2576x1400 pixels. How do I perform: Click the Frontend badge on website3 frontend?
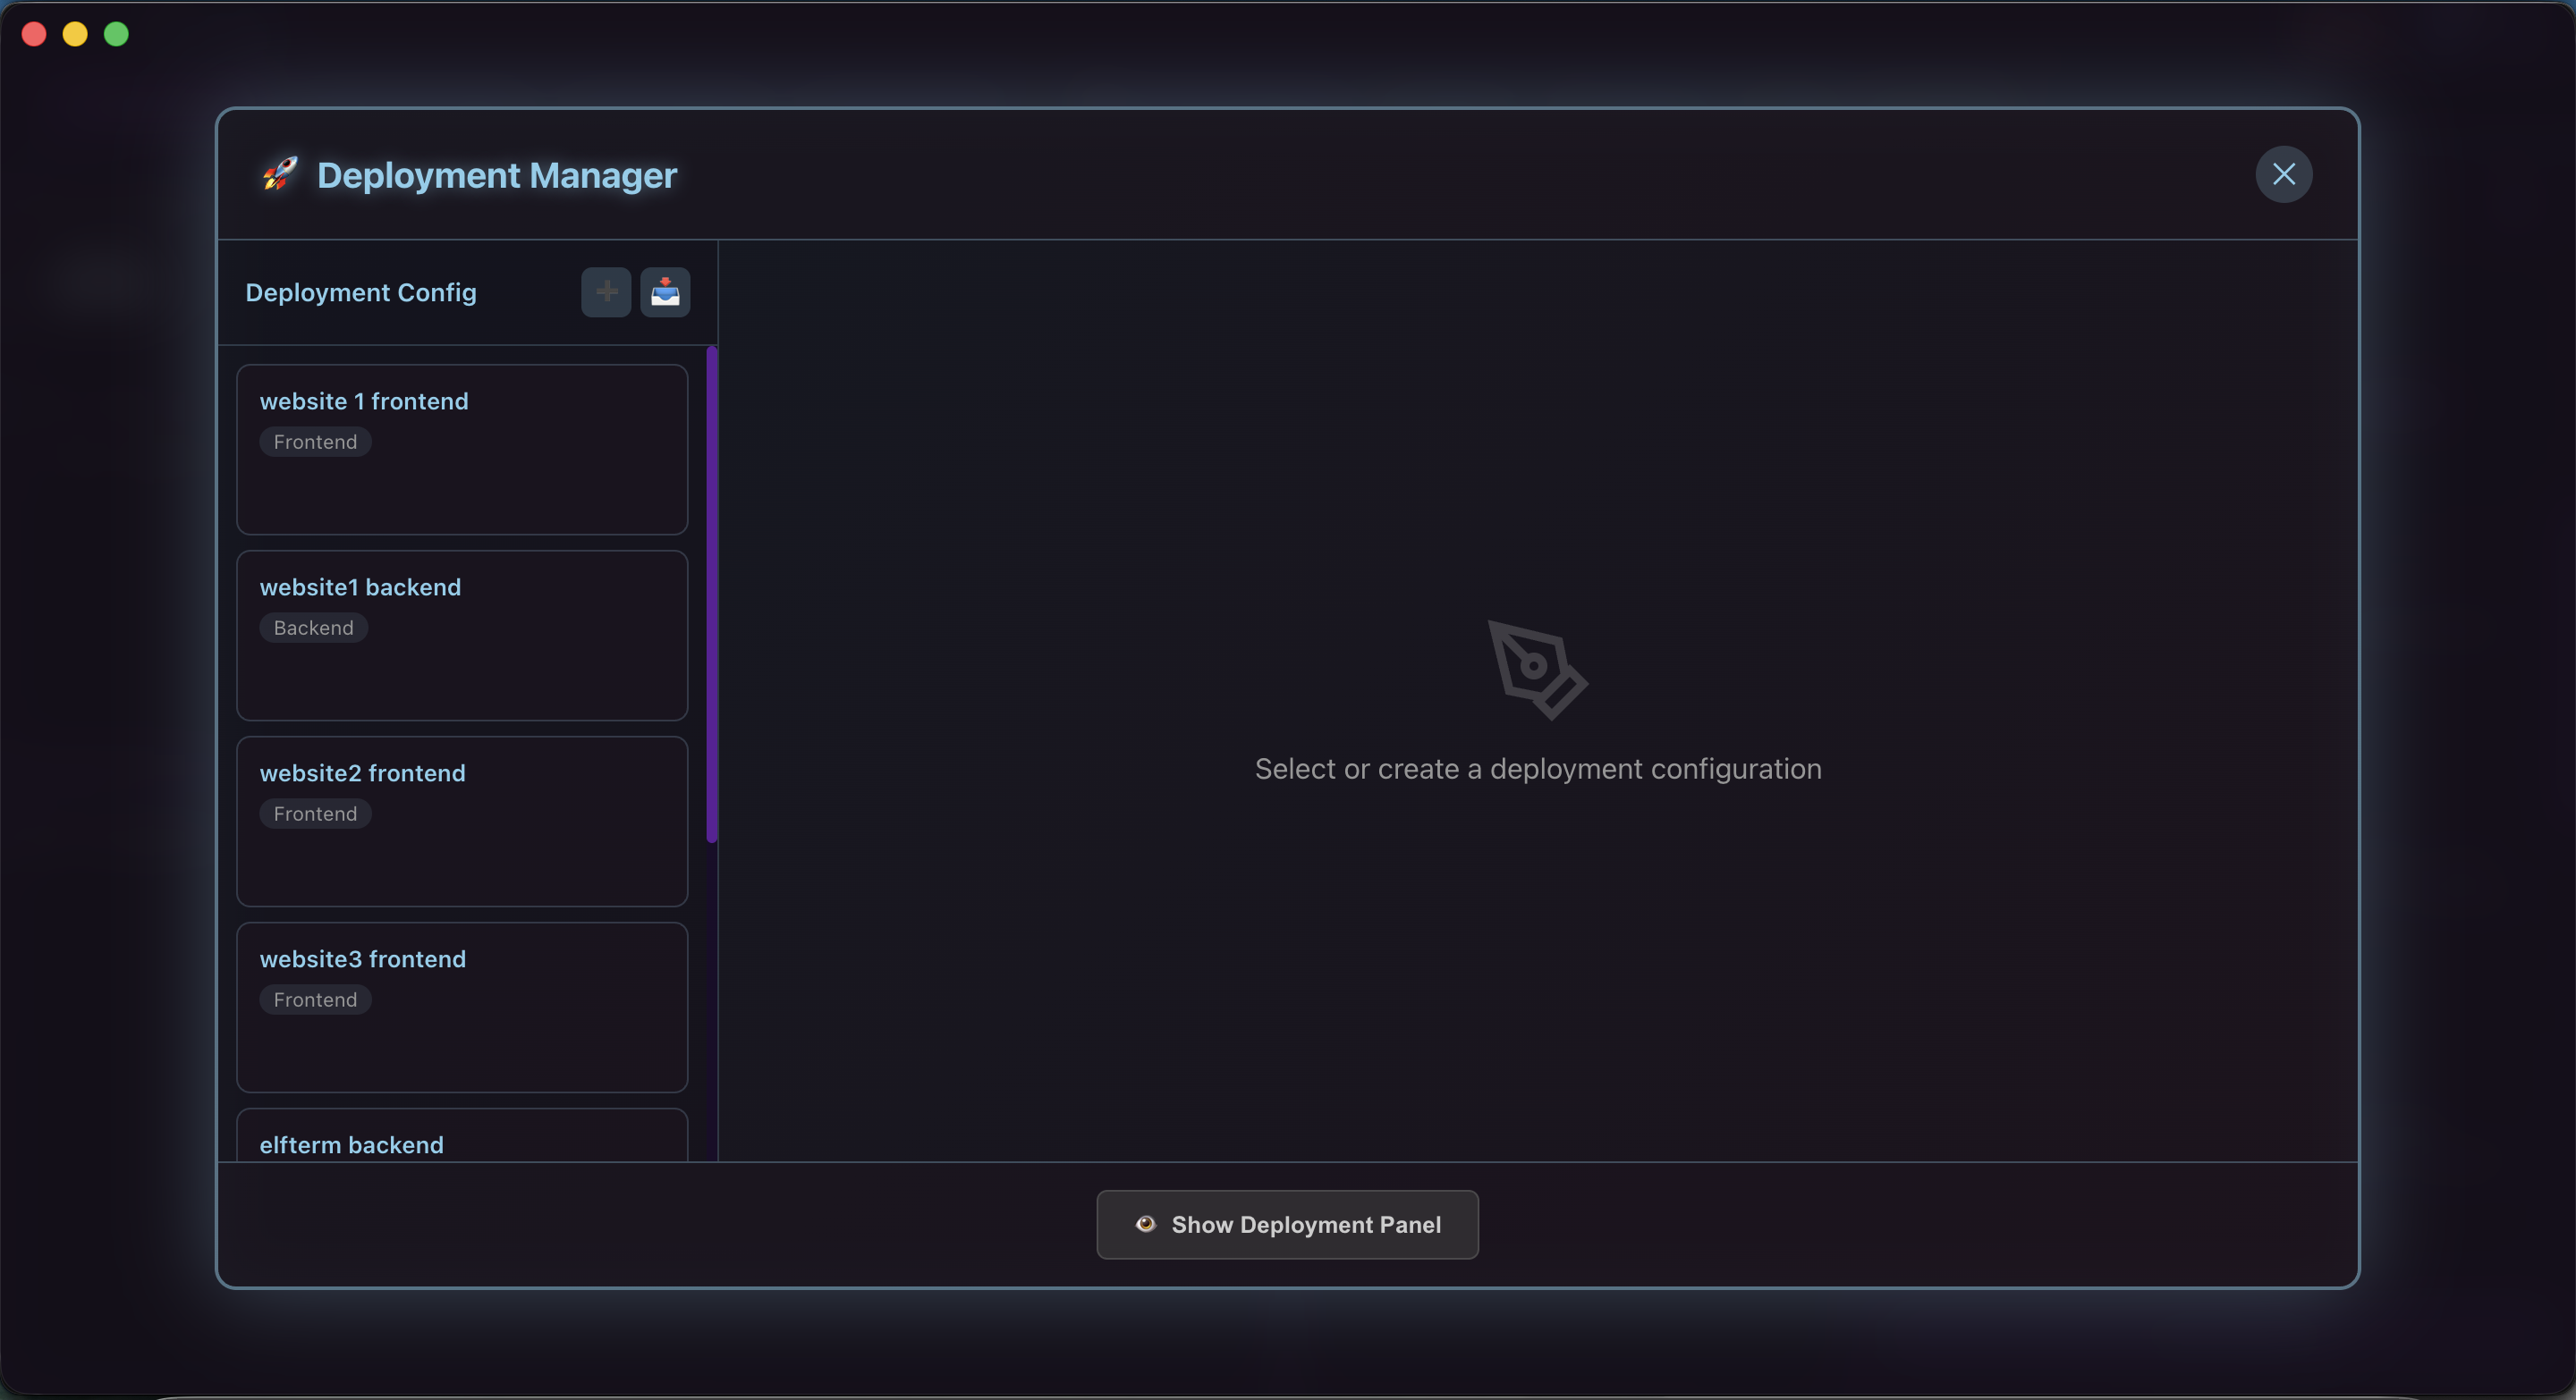pos(315,999)
